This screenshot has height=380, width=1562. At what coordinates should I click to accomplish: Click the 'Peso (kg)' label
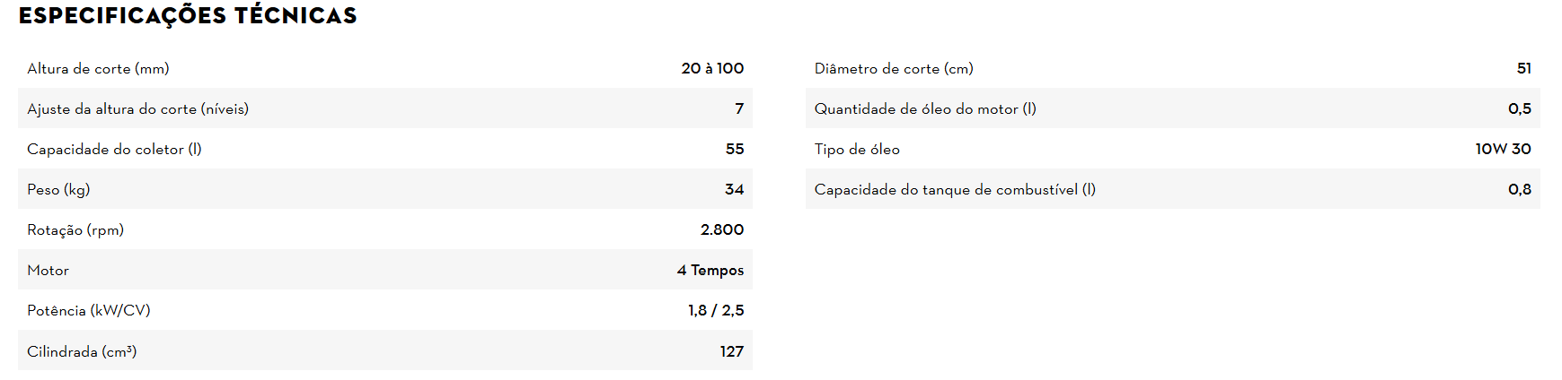coord(58,190)
